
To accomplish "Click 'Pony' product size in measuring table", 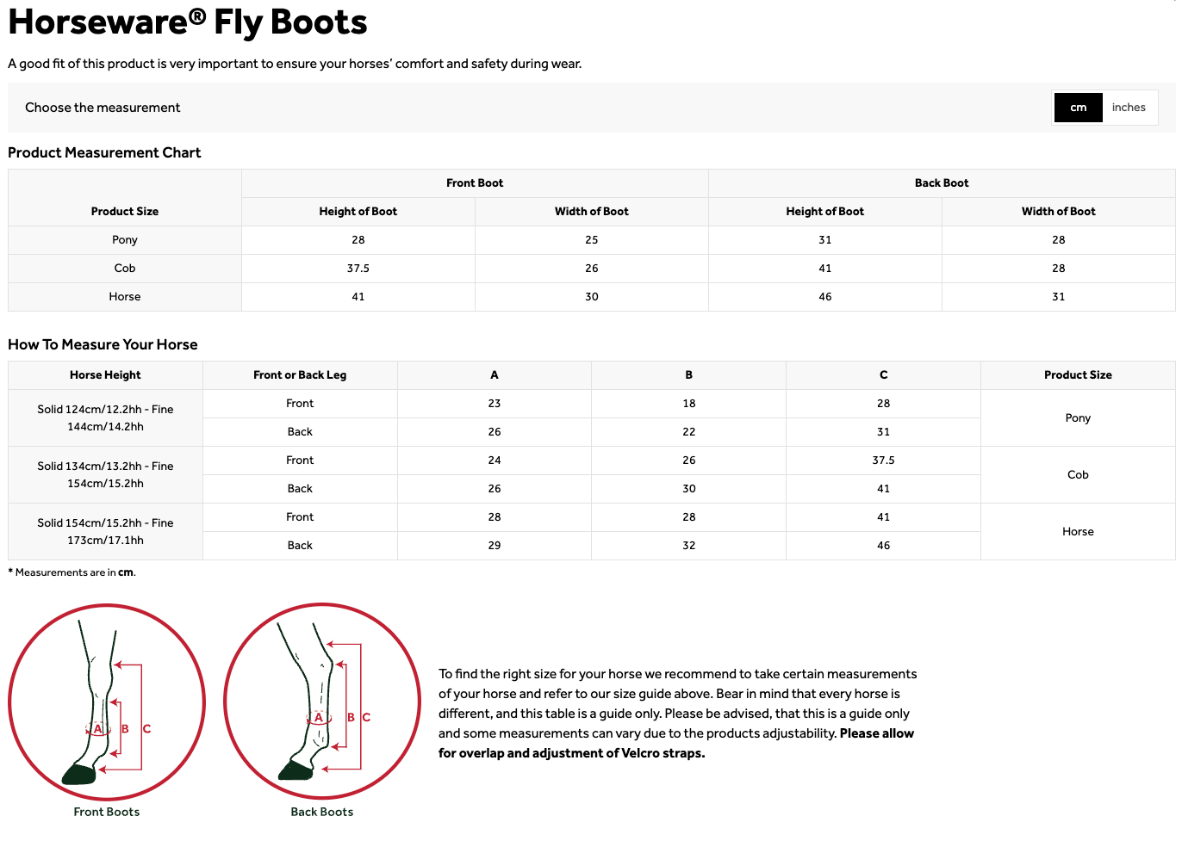I will [1078, 418].
